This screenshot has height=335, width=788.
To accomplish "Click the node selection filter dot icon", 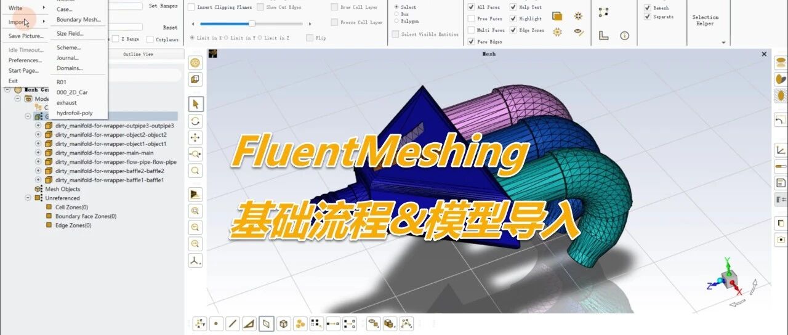I will [x=216, y=323].
